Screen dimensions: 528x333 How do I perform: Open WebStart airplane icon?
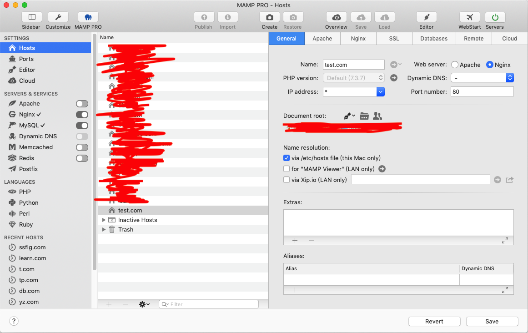[469, 17]
